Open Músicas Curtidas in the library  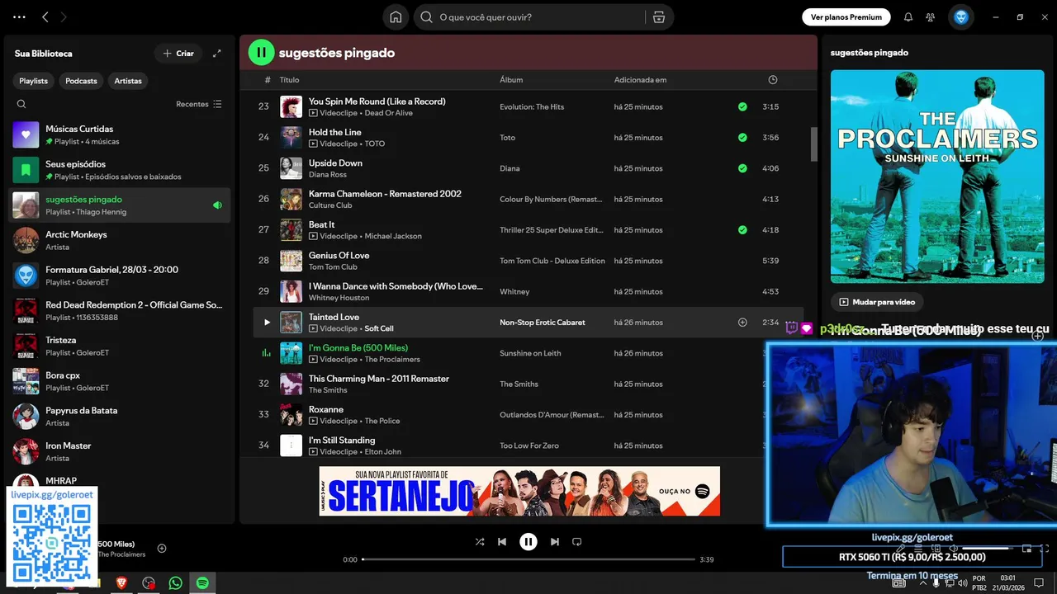point(120,134)
